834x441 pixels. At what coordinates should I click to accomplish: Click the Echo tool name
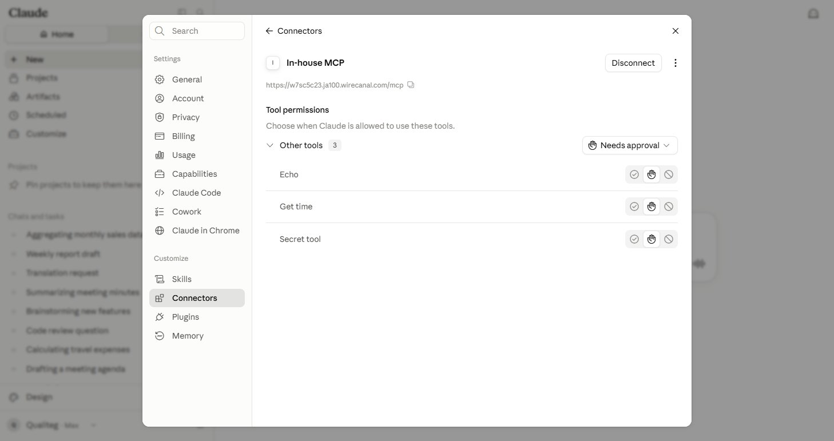click(x=289, y=174)
